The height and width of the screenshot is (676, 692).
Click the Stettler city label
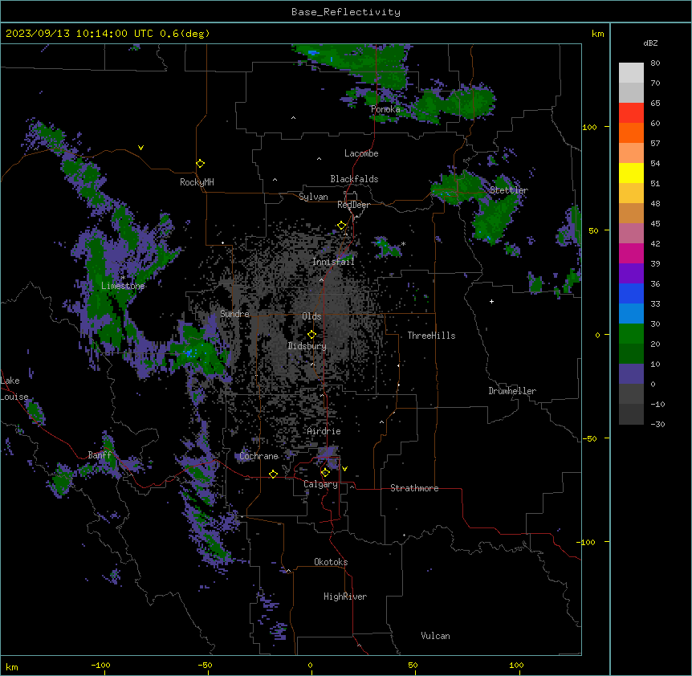point(509,190)
